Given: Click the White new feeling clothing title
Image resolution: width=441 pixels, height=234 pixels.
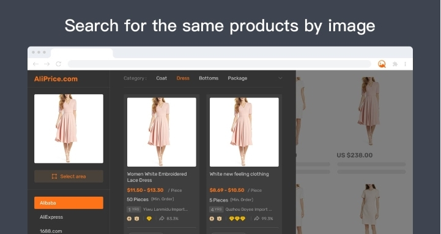Looking at the screenshot, I should pyautogui.click(x=239, y=175).
